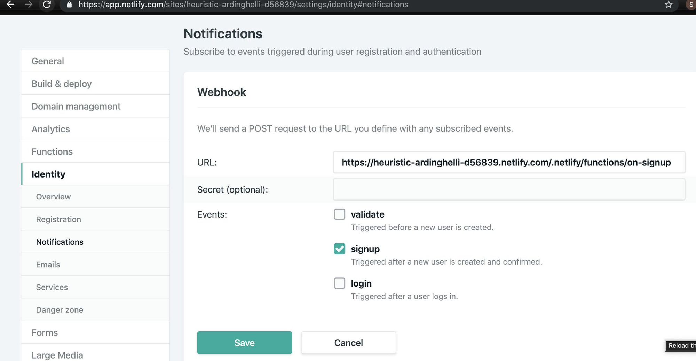Click the browser address bar URL
696x361 pixels.
tap(243, 5)
